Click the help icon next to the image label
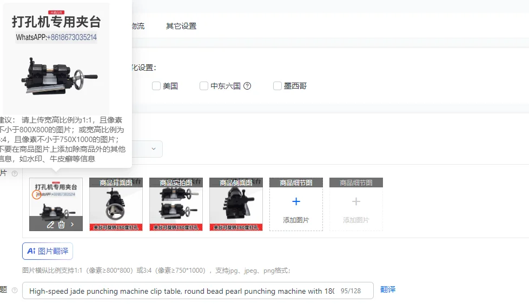529x304 pixels. tap(15, 173)
